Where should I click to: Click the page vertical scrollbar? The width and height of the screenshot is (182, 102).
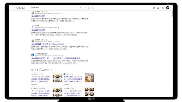pos(172,14)
